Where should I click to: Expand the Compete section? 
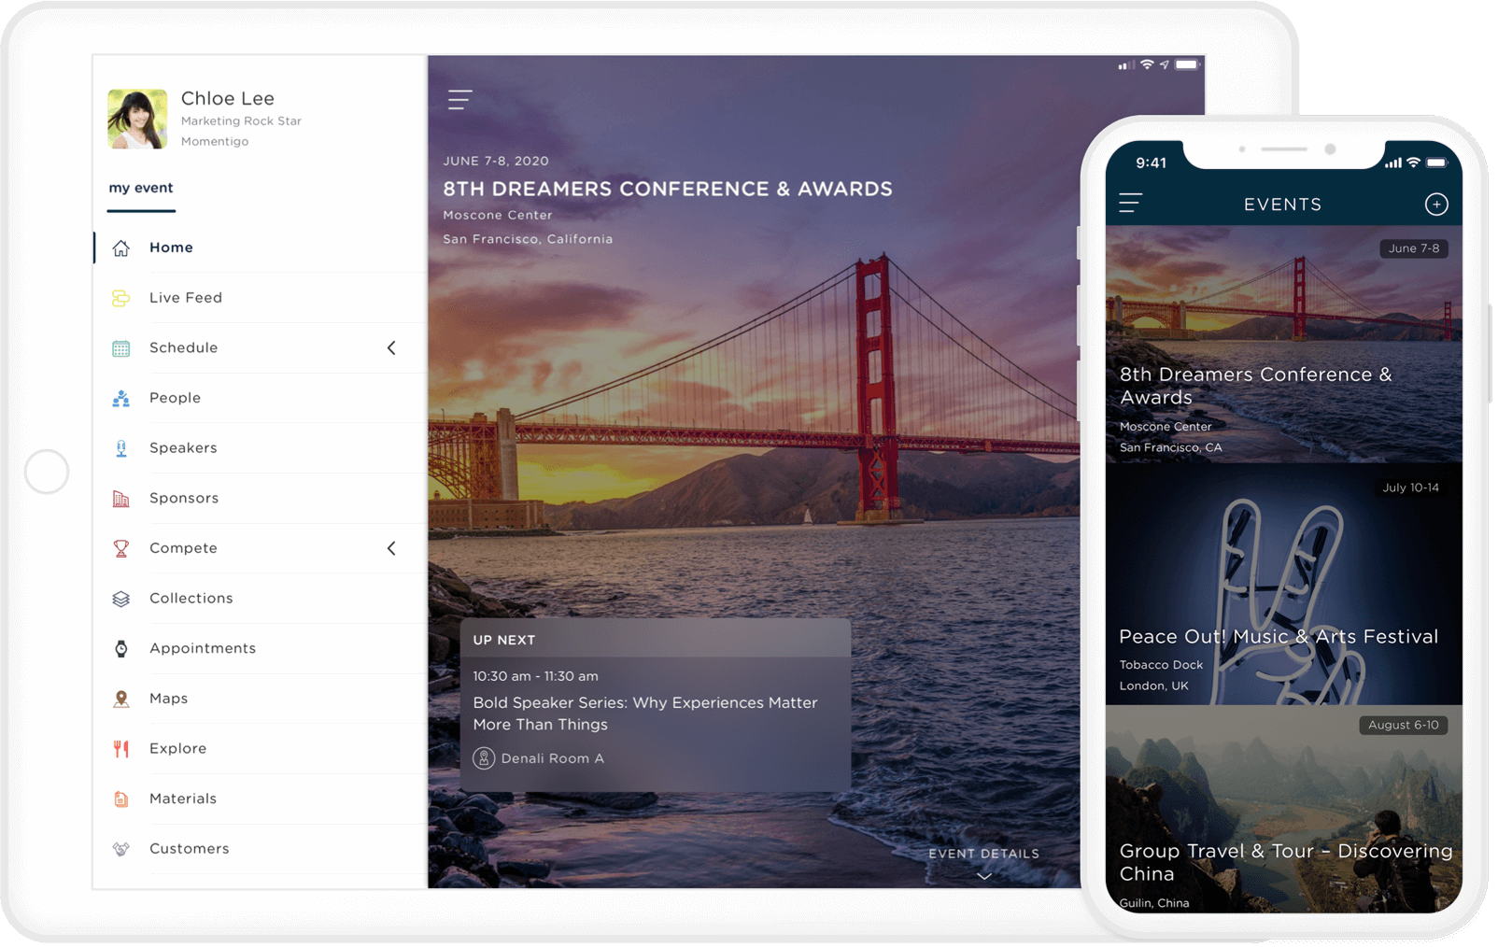(x=391, y=548)
